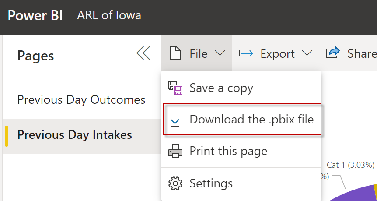Switch to Previous Day Intakes page

click(74, 134)
